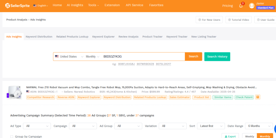Open the Ad Type dropdown
The image size is (276, 138).
click(x=37, y=126)
